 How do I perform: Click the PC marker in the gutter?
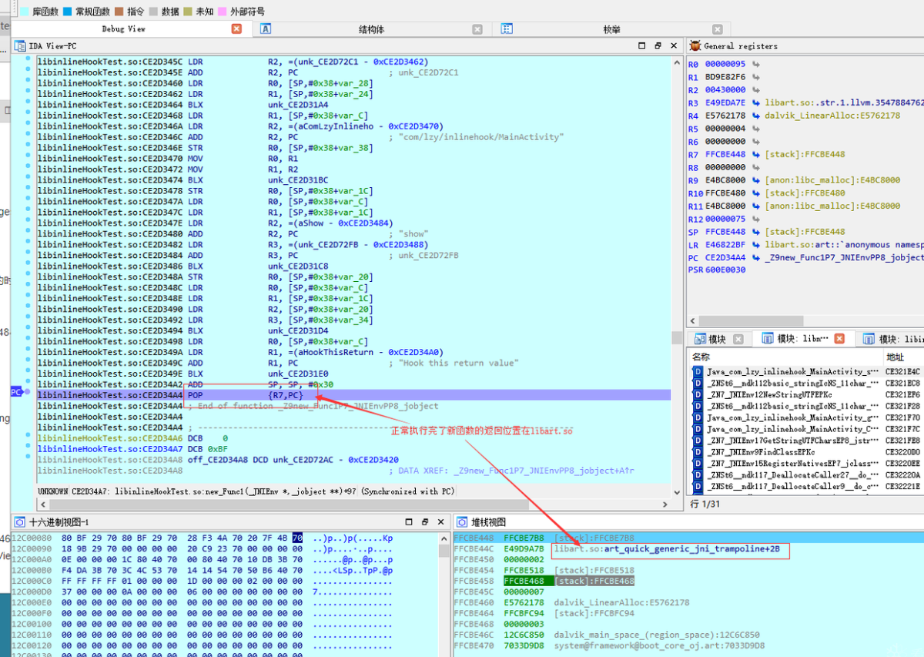(x=15, y=392)
